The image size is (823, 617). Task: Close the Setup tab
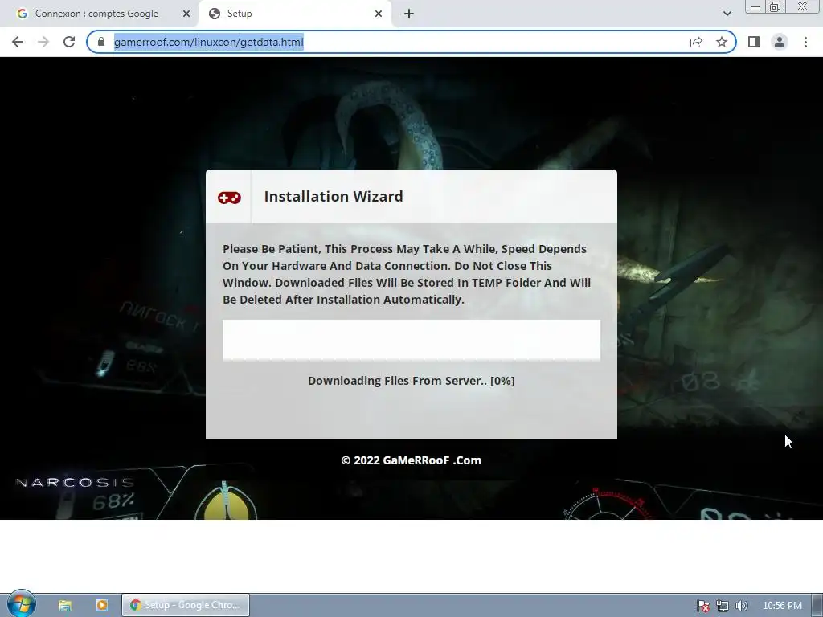379,14
